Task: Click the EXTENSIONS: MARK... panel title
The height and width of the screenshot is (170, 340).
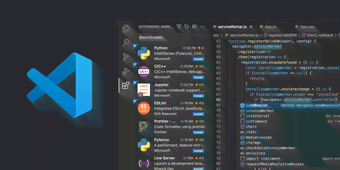Action: click(x=156, y=27)
